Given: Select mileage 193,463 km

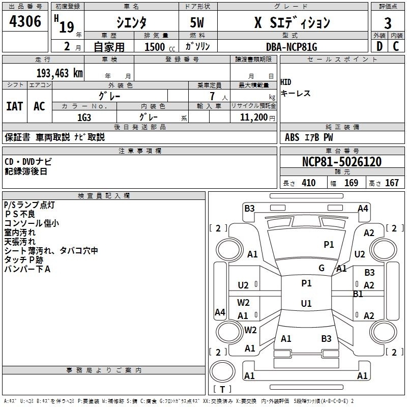Looking at the screenshot, I should point(60,73).
